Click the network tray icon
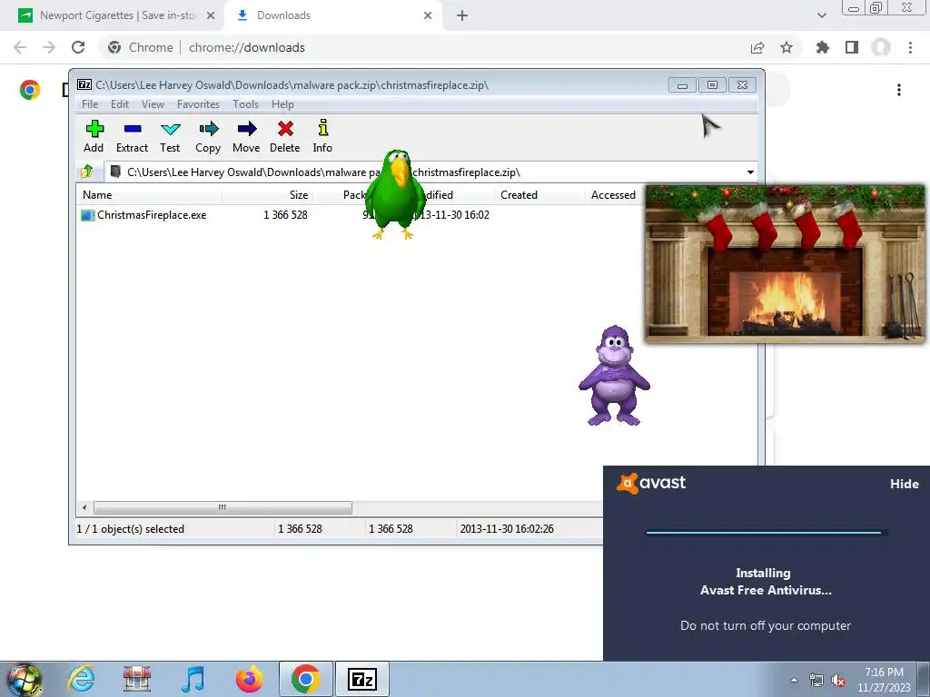This screenshot has height=697, width=930. coord(816,681)
